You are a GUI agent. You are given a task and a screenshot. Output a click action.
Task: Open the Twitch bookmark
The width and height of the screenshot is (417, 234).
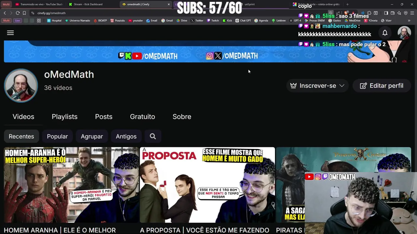[x=213, y=20]
